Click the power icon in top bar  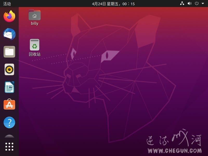(197, 3)
